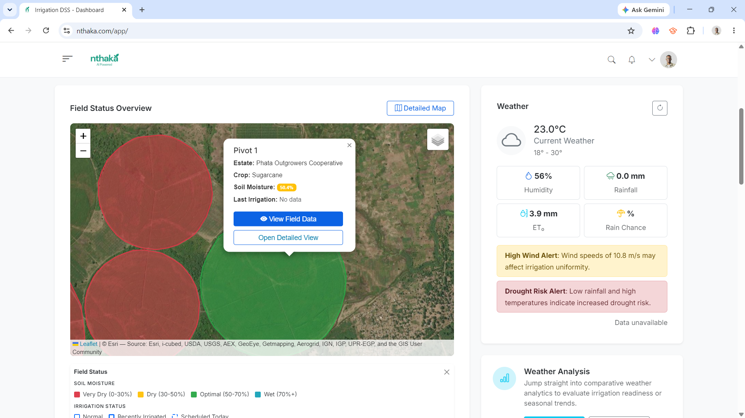Open the tab search dropdown
Image resolution: width=745 pixels, height=418 pixels.
[10, 10]
